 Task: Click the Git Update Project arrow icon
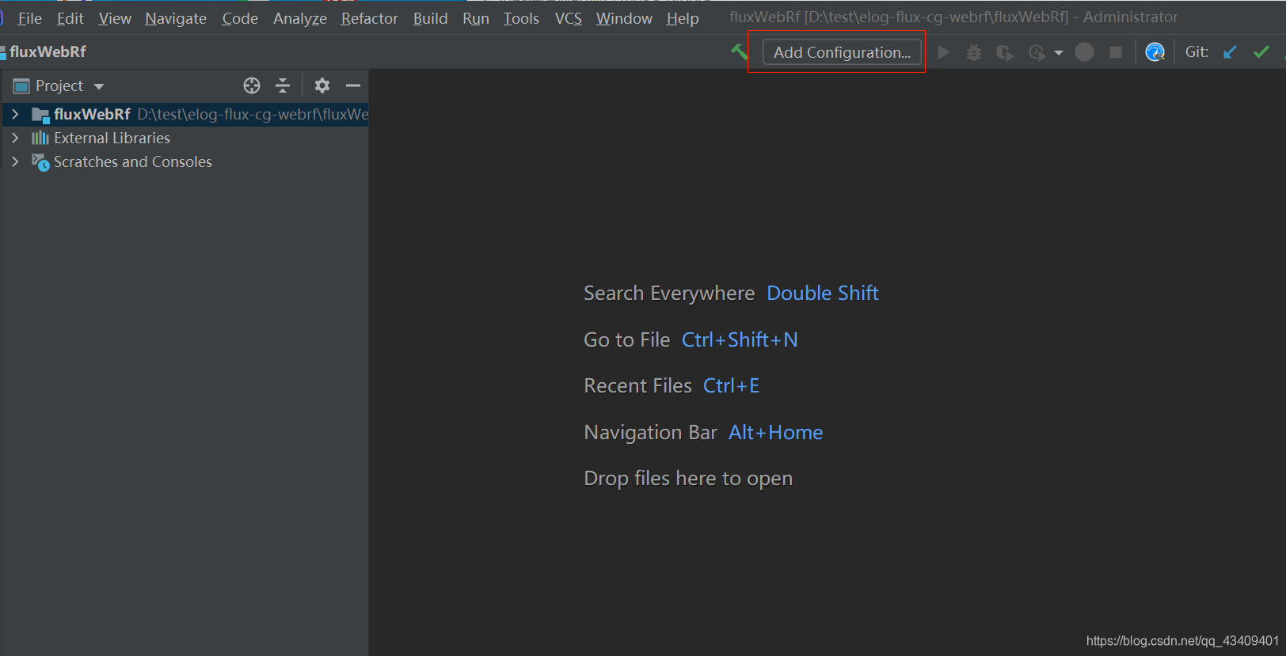[x=1230, y=52]
